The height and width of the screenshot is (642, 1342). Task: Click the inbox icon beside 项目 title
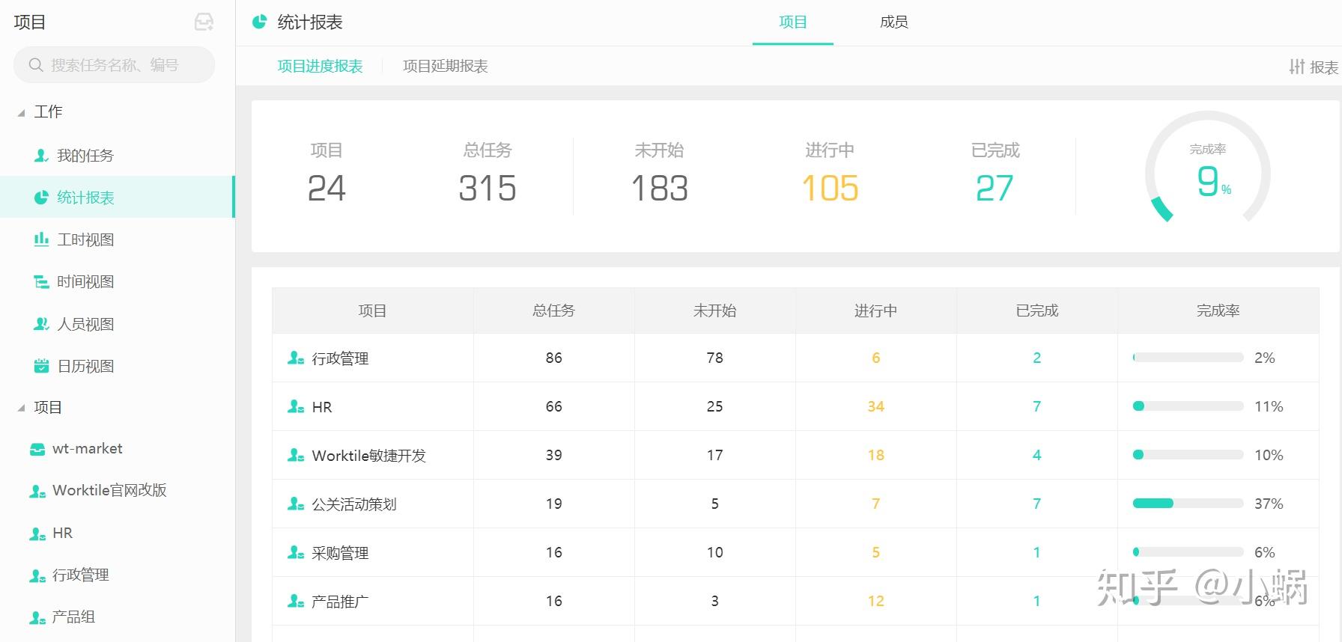[x=204, y=22]
